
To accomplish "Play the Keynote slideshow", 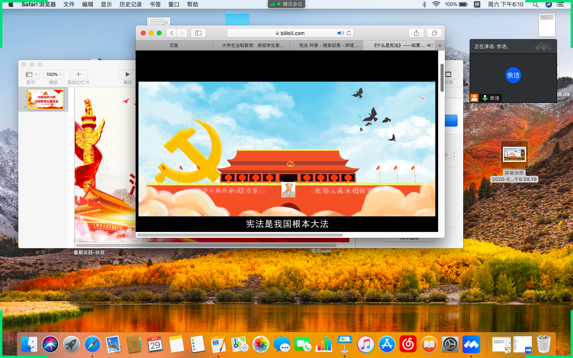I will [127, 74].
